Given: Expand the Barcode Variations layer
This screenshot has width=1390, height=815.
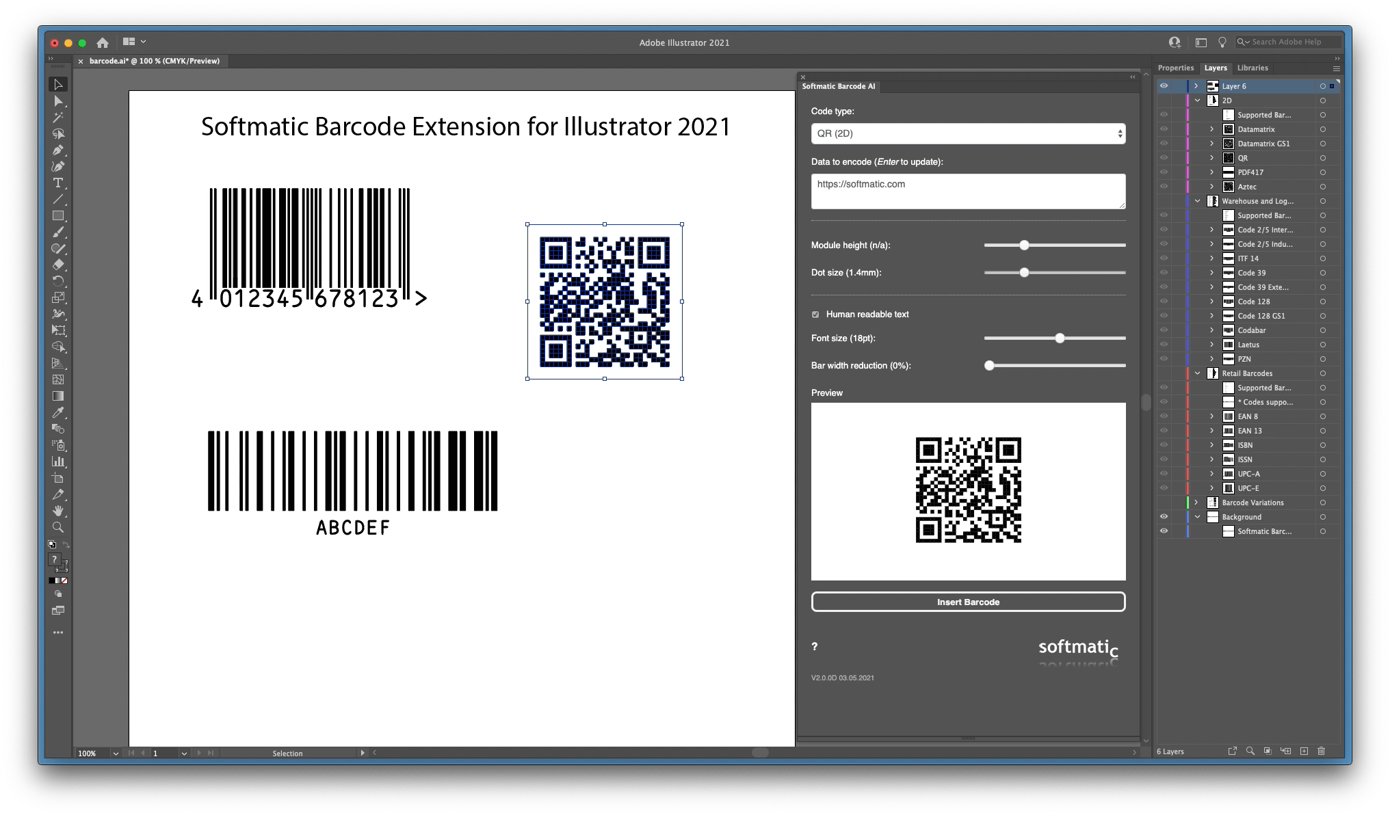Looking at the screenshot, I should click(1196, 503).
